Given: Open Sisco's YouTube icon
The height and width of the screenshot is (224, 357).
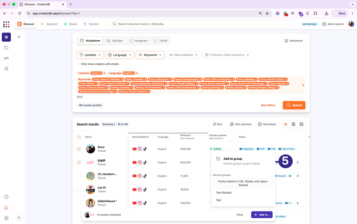Looking at the screenshot, I should coord(134,149).
